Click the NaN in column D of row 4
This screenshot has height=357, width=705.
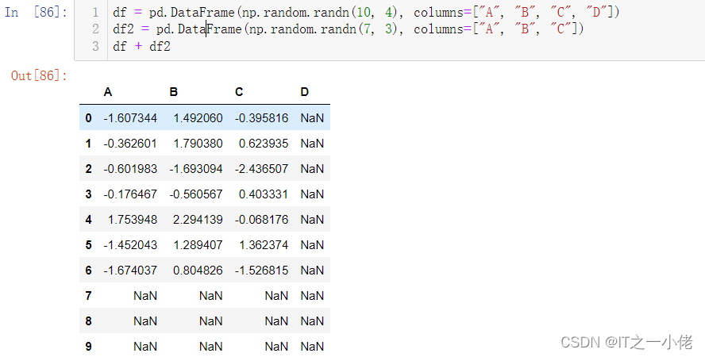coord(312,220)
